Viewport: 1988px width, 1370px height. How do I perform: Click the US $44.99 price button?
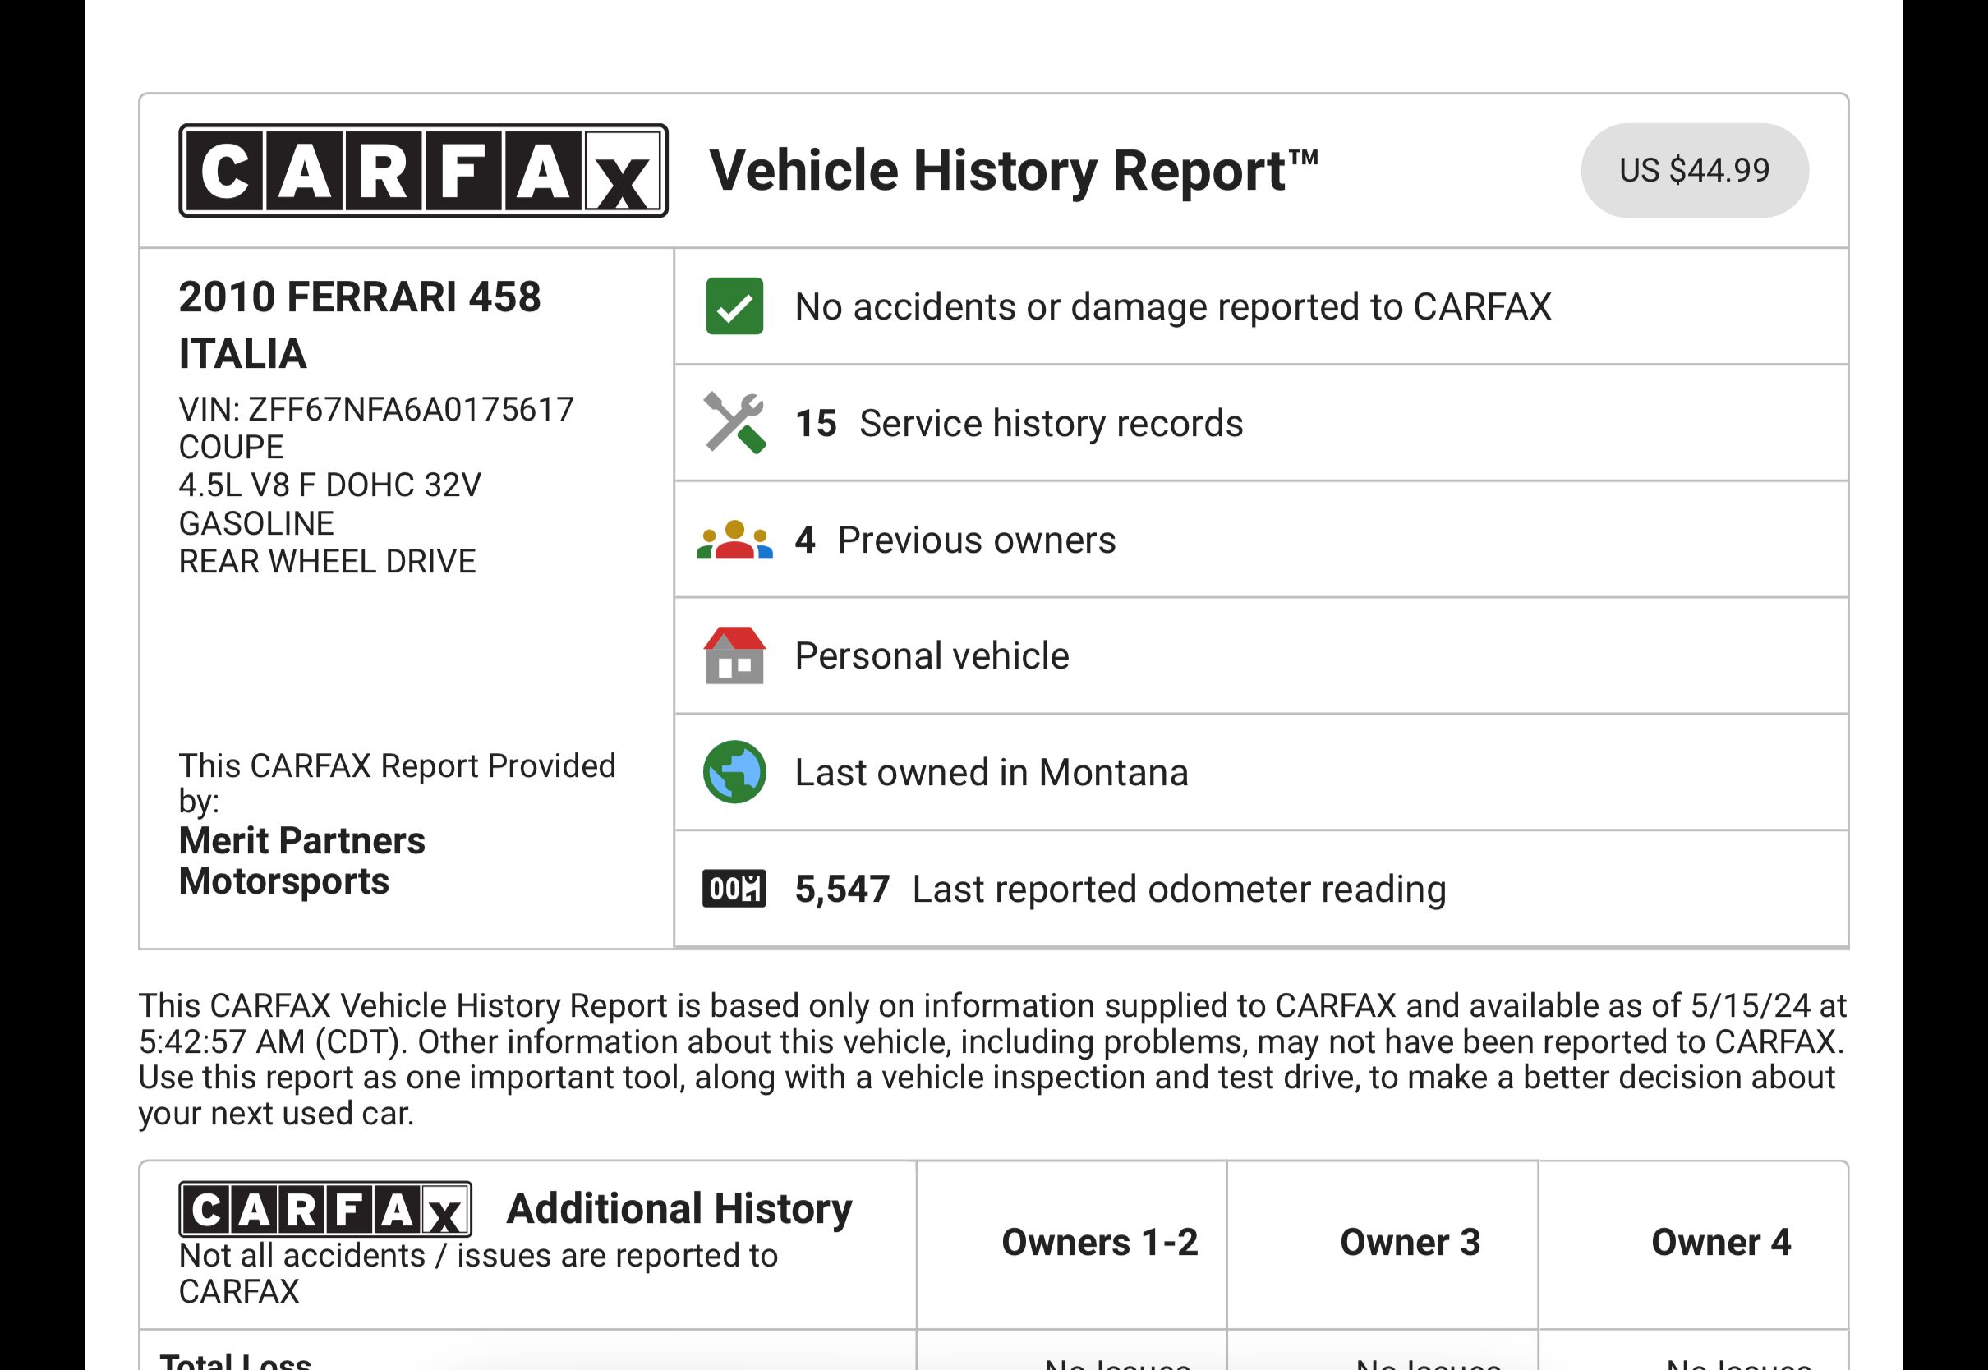pos(1695,170)
